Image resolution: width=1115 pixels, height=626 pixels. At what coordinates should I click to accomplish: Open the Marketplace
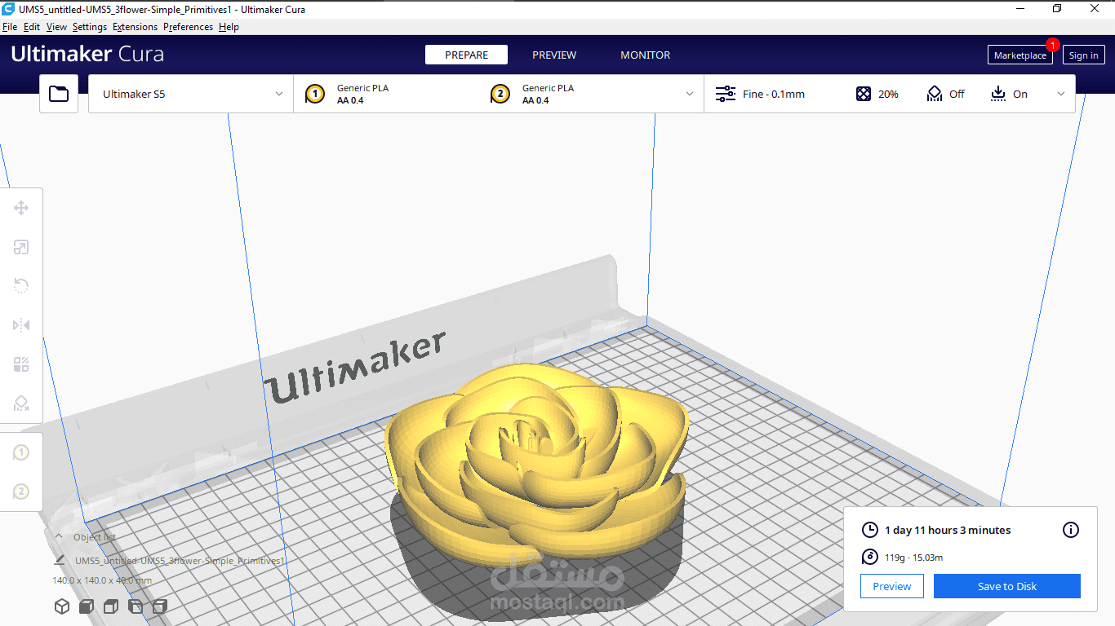1019,55
